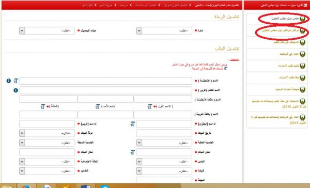This screenshot has height=188, width=310.
Task: Click the Arabic place of birth field
Action: [x=47, y=152]
